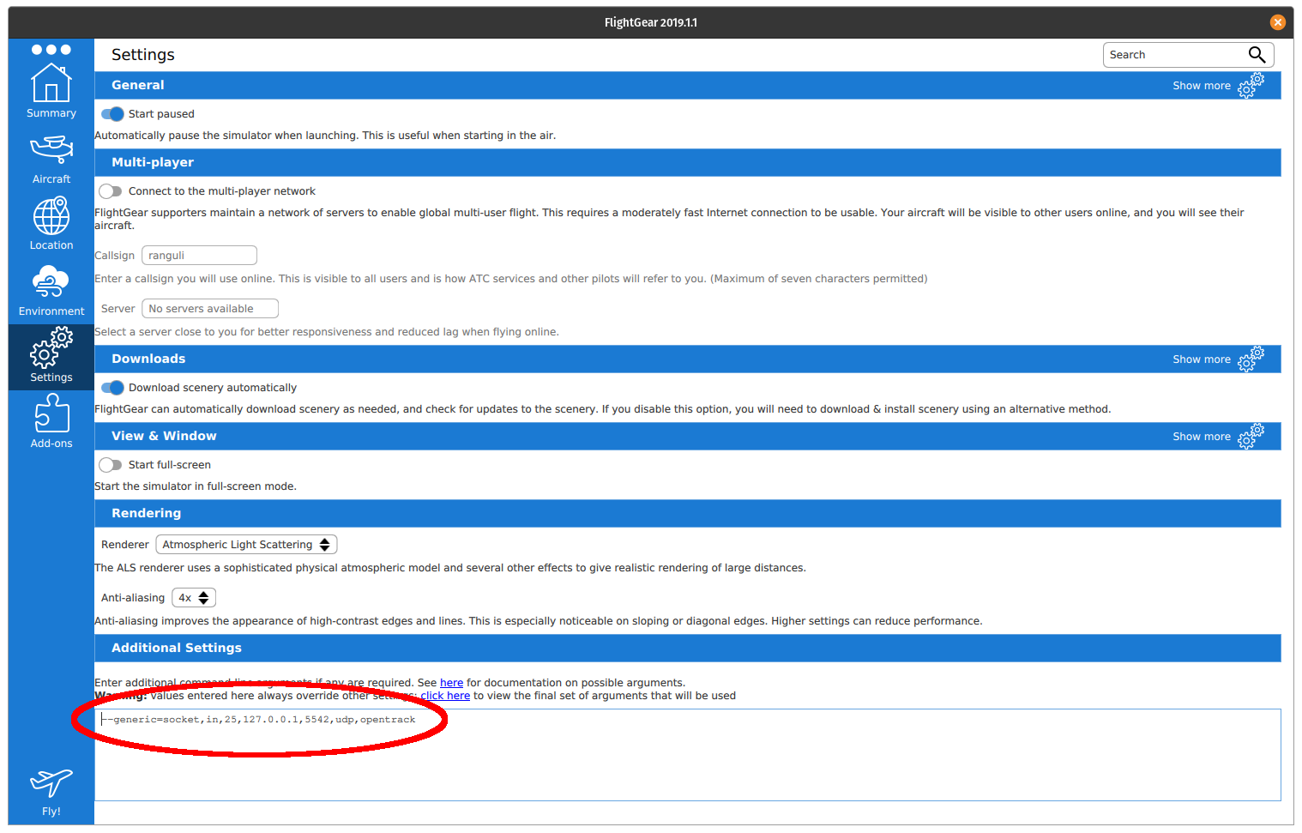
Task: Close the FlightGear window
Action: coord(1278,22)
